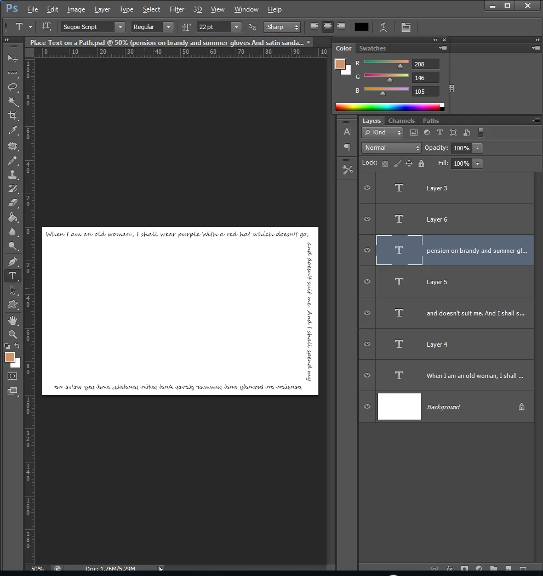
Task: Select the Move tool
Action: (13, 59)
